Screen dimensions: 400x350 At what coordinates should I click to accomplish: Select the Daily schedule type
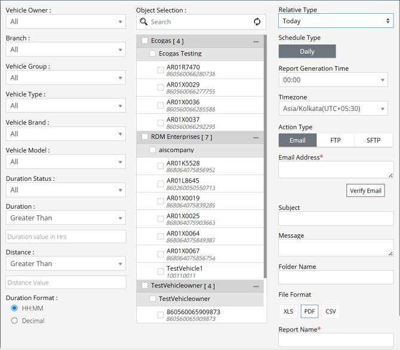tap(307, 52)
